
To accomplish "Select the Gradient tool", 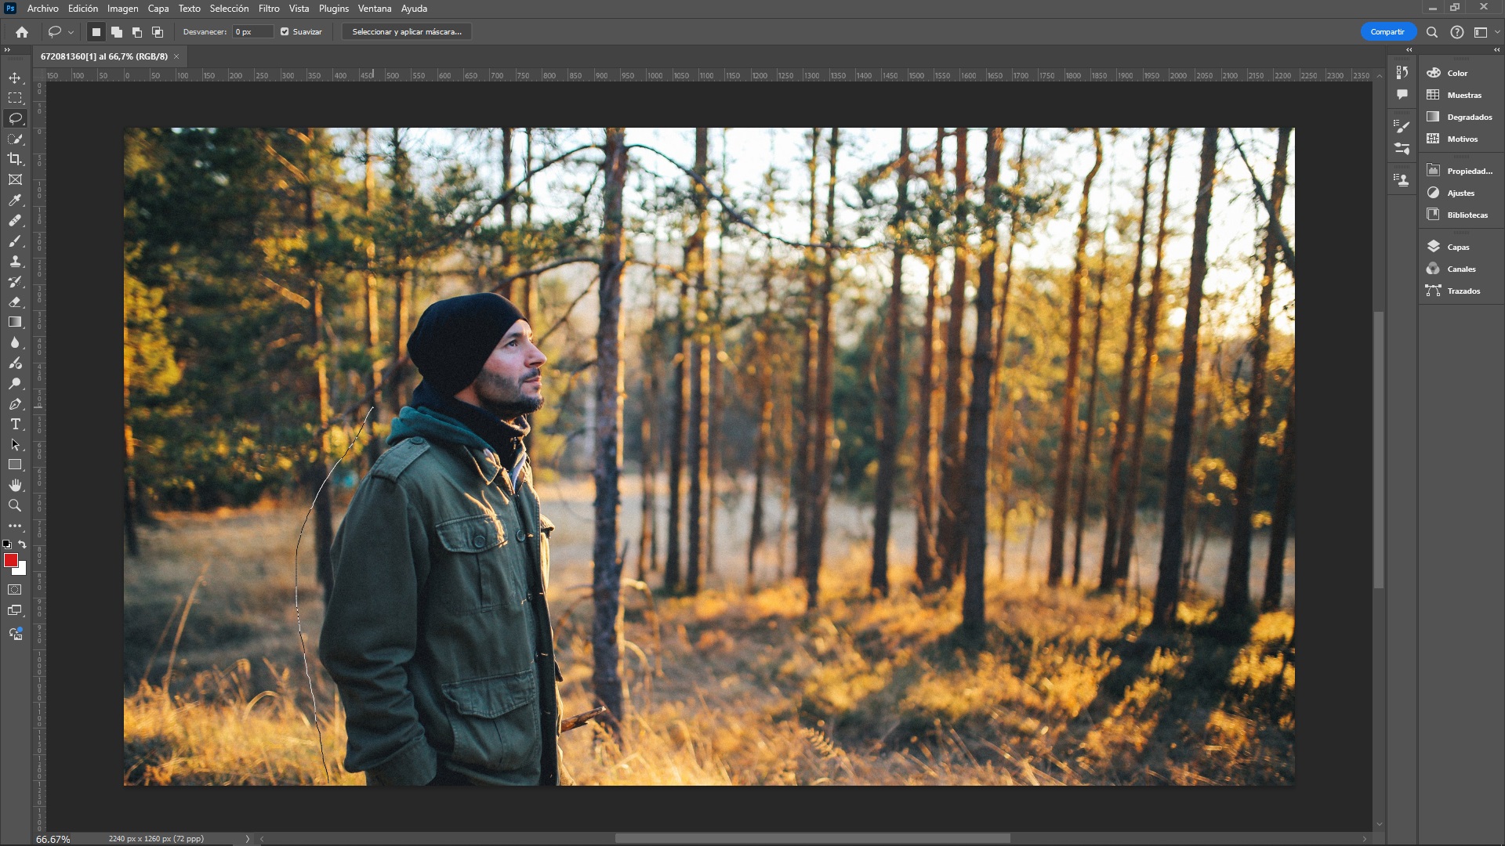I will coord(15,322).
